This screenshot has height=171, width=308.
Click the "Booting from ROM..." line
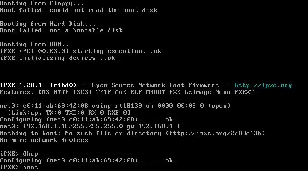coord(36,44)
